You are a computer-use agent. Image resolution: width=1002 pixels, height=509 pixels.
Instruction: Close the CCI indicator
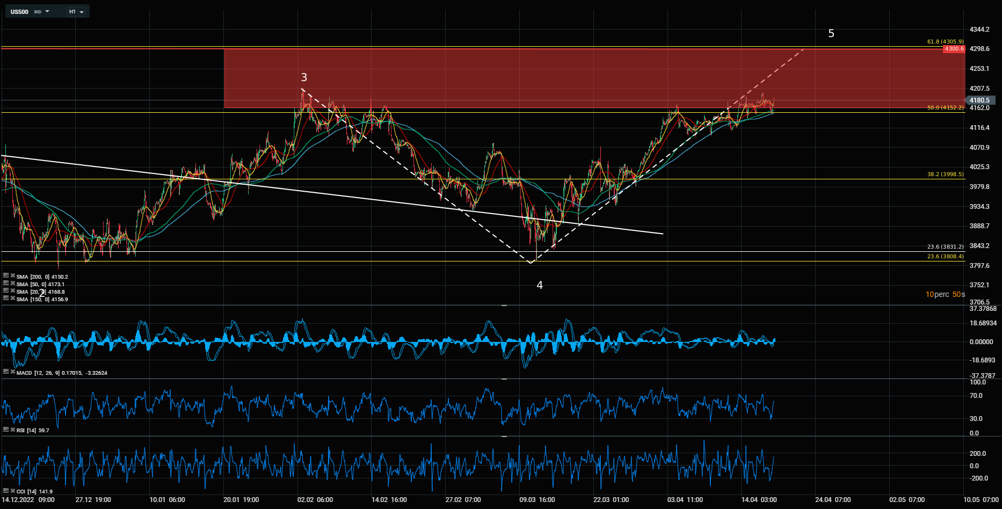click(x=12, y=491)
